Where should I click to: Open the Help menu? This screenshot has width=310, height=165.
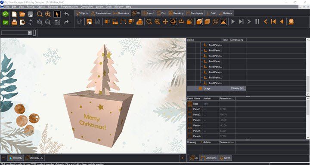click(x=128, y=7)
